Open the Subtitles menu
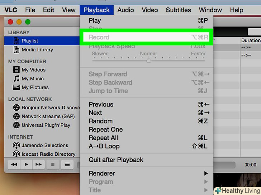261x195 pixels. [178, 10]
